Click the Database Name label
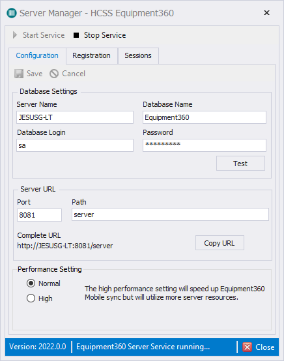Screen dimensions: 284x361 [x=167, y=104]
